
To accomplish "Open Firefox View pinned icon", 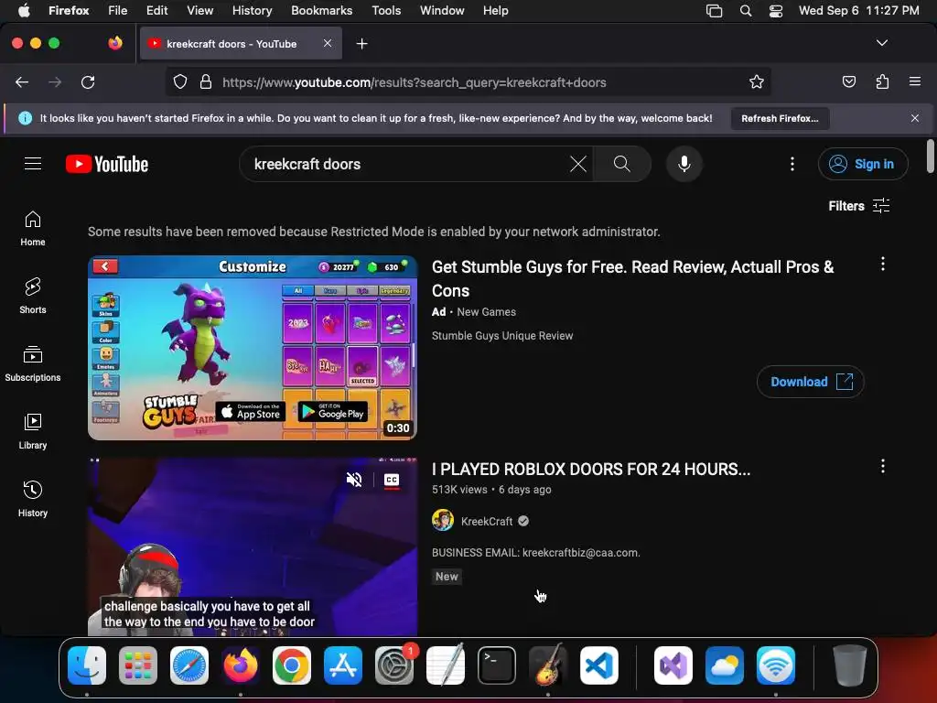I will coord(115,43).
